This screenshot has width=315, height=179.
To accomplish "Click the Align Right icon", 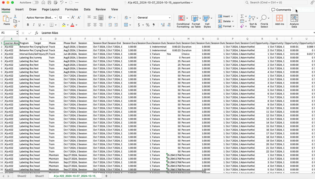I will [x=101, y=25].
